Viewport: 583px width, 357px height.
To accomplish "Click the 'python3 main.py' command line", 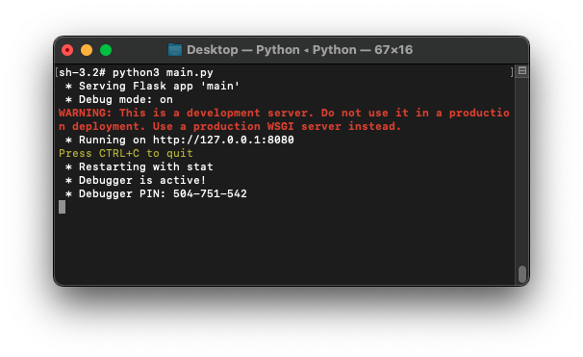I will tap(163, 72).
